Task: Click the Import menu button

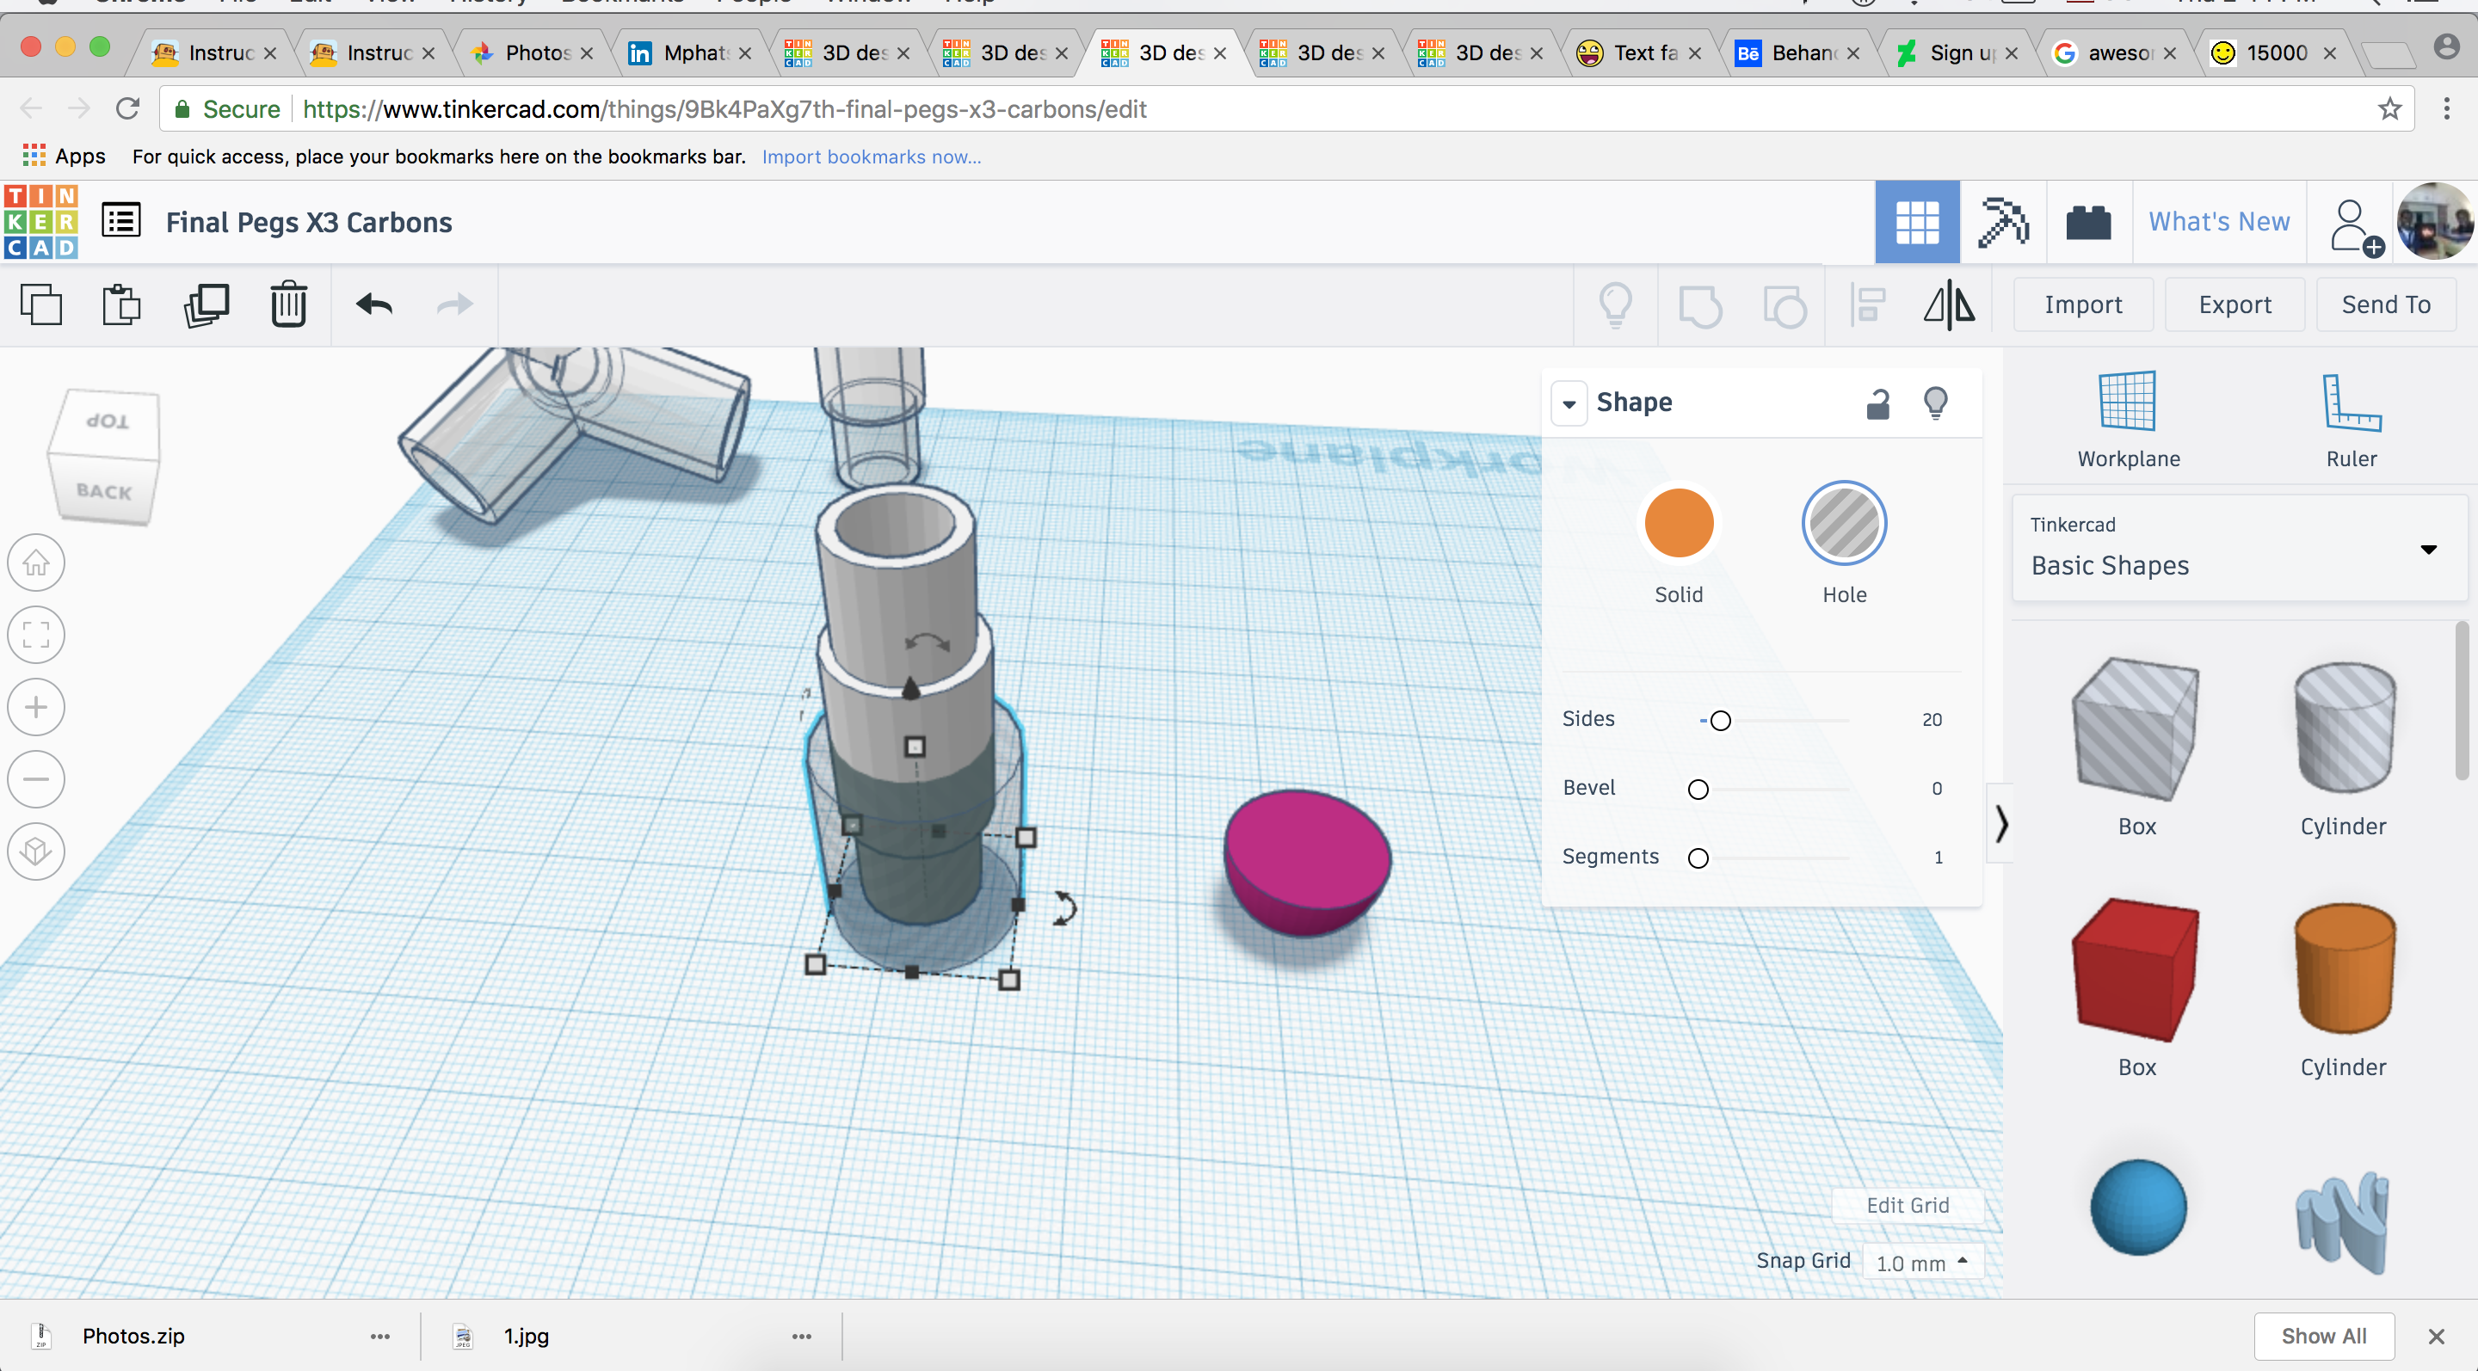Action: [2081, 305]
